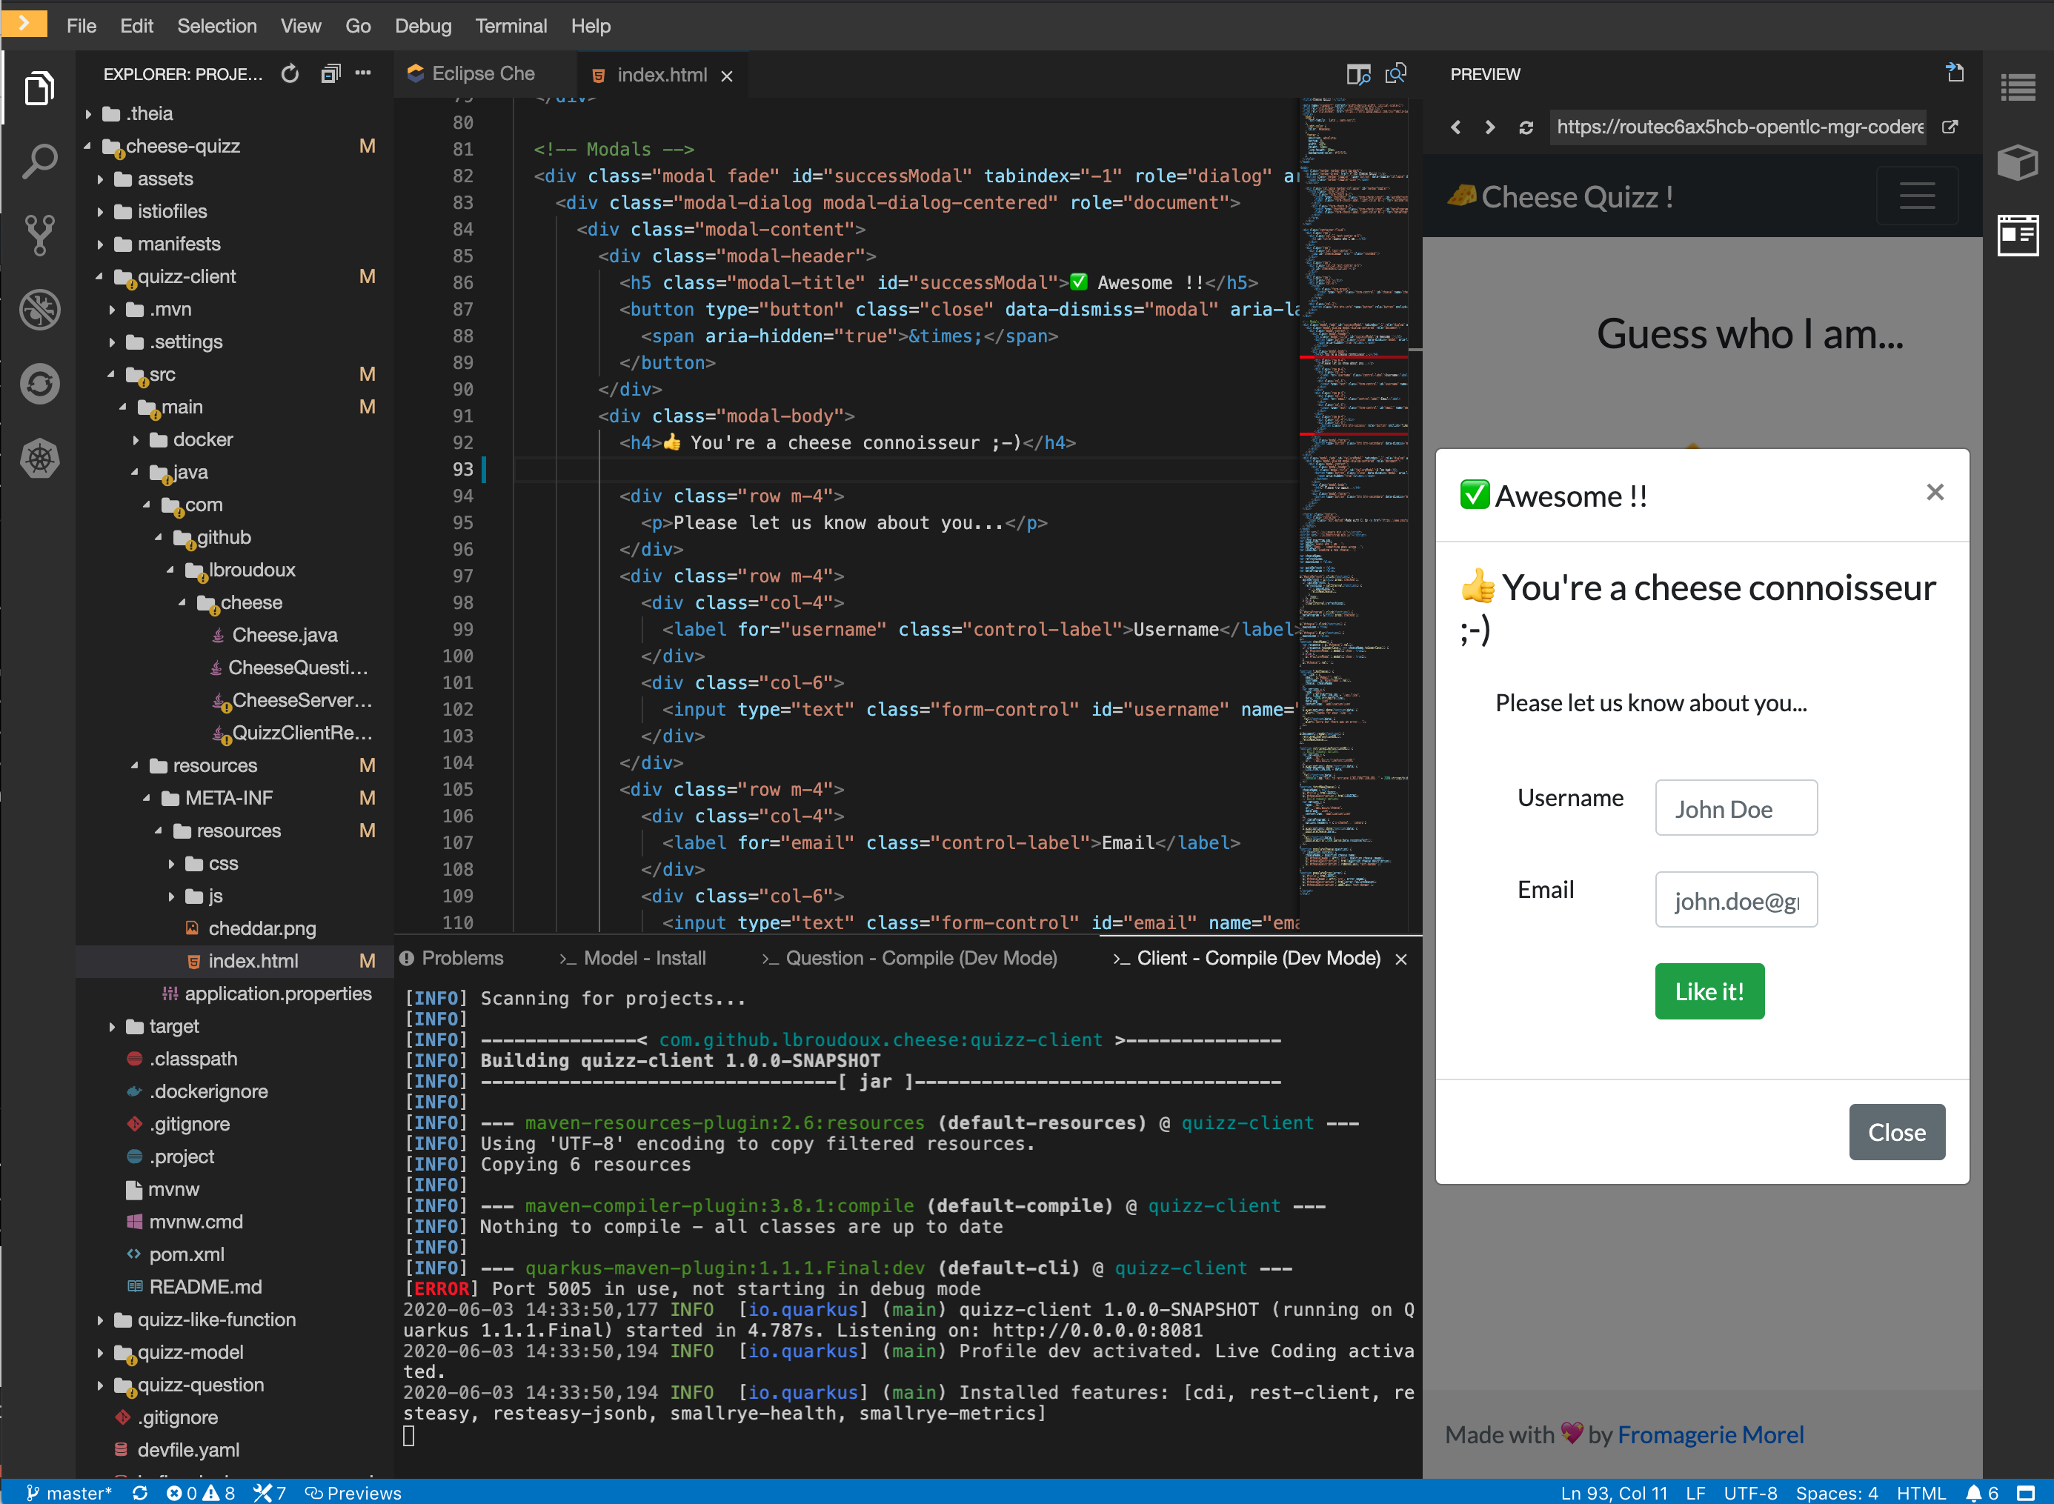Open the Terminal menu
2054x1504 pixels.
coord(510,25)
